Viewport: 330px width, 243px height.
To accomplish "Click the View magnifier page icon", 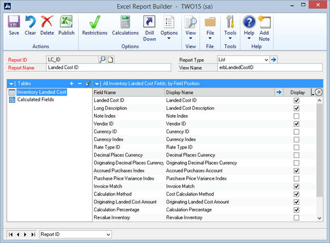I will click(190, 22).
